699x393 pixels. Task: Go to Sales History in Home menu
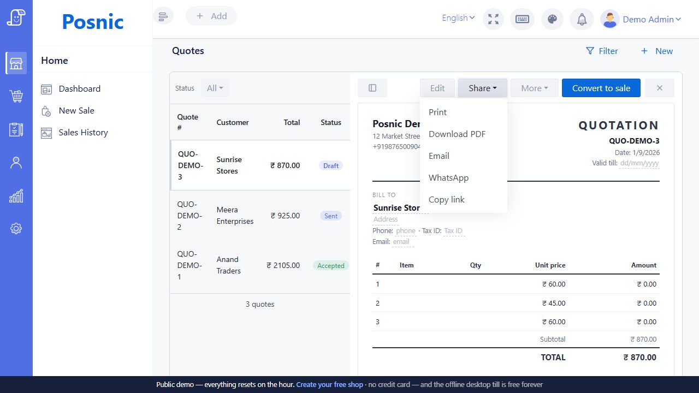(84, 132)
